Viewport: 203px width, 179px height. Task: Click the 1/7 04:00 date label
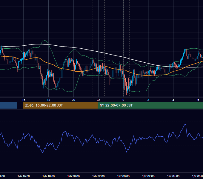coord(173,176)
